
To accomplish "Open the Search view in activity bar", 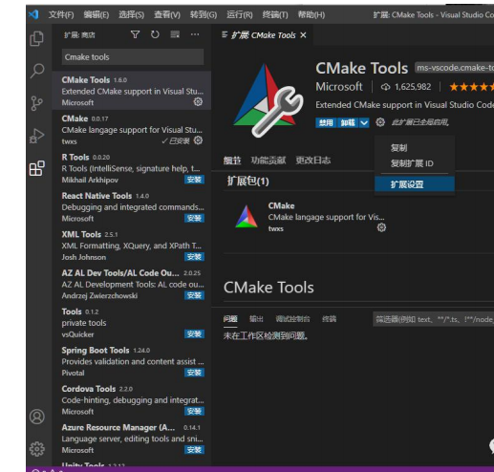I will pyautogui.click(x=37, y=71).
